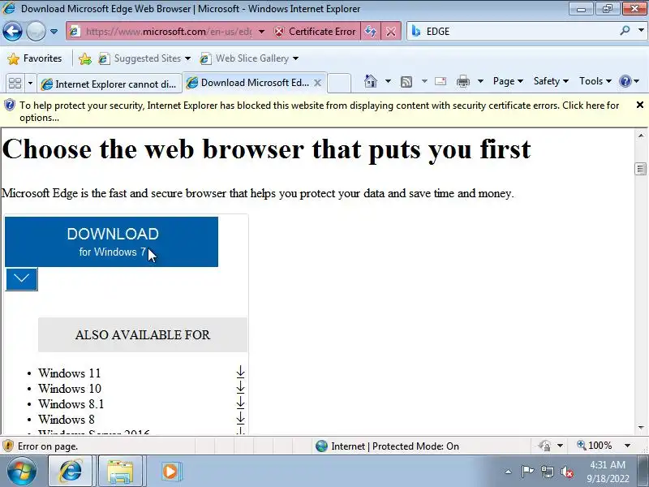Screen dimensions: 649x487
Task: Click the greyed Forward navigation button
Action: [36, 31]
